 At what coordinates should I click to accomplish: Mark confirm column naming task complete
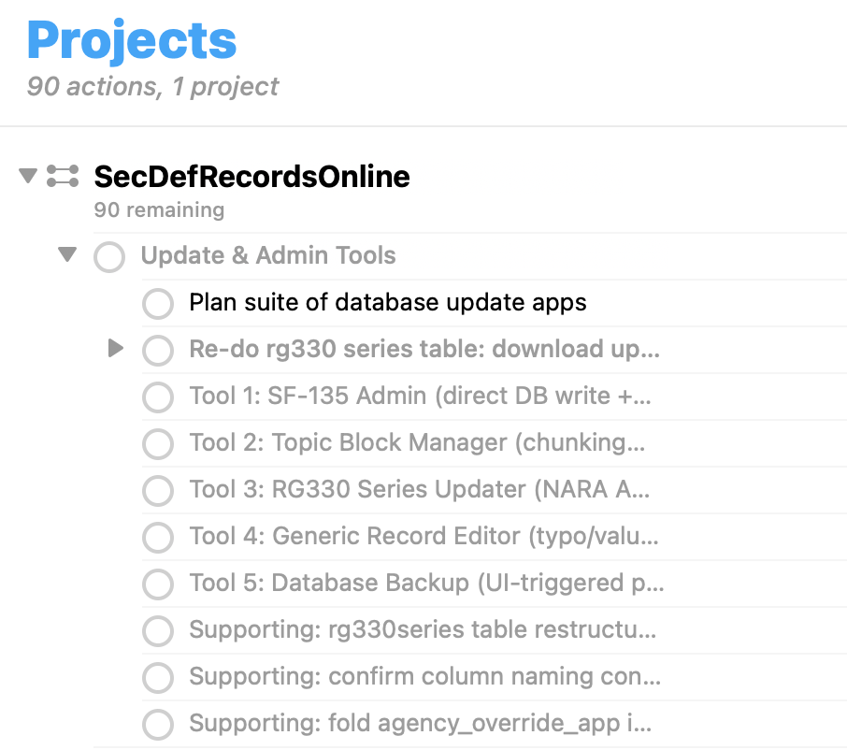click(158, 677)
